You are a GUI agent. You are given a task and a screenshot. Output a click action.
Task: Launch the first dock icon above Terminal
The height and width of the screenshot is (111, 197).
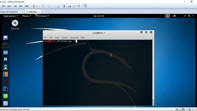coord(6,38)
